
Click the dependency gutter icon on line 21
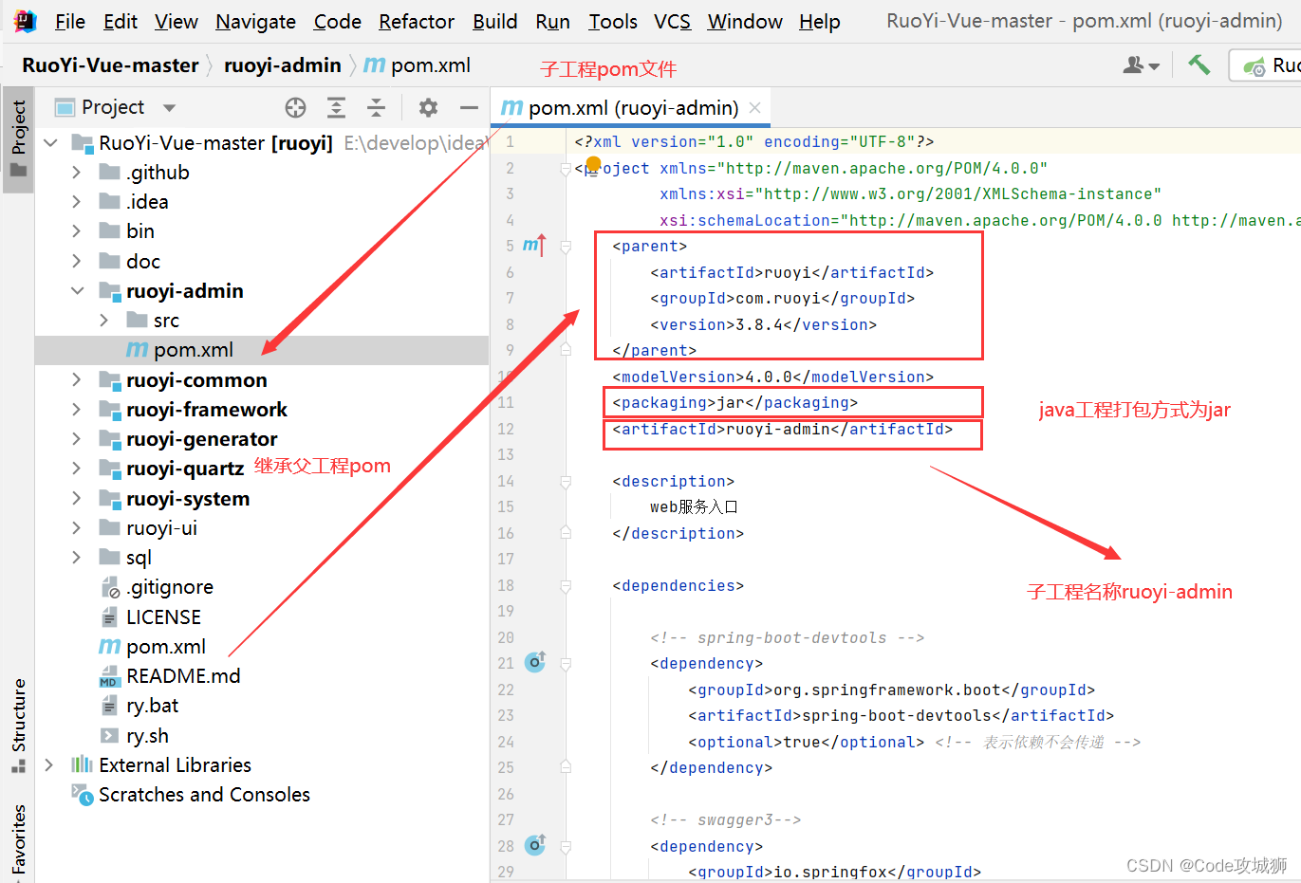pos(535,662)
